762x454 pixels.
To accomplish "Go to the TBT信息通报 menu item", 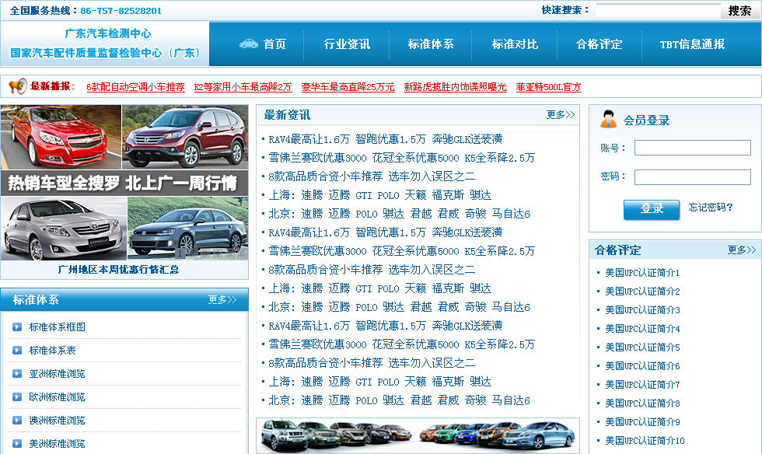I will 692,44.
